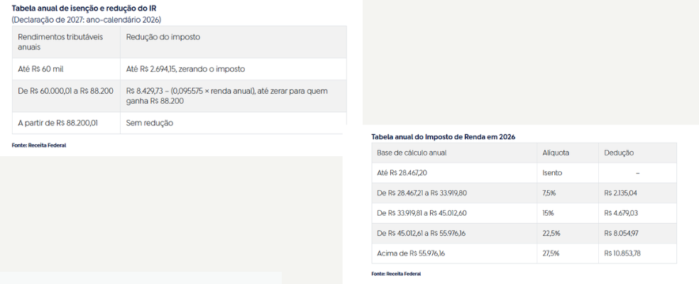This screenshot has width=699, height=284.
Task: Select the 'Declaração de 2027: ano-calendário 2026' subtitle
Action: (86, 19)
